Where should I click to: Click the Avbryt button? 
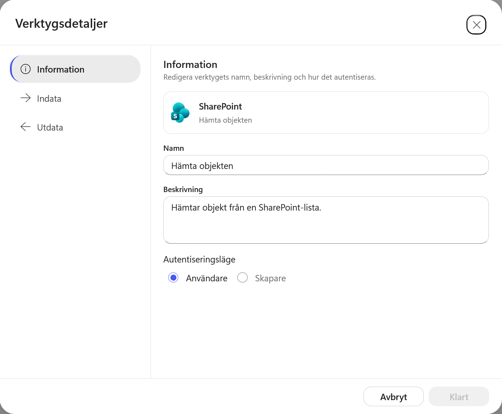[393, 396]
